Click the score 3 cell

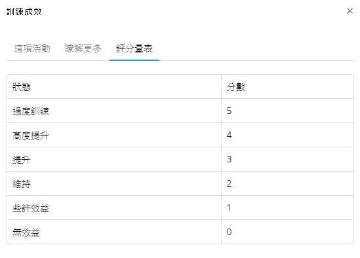pos(287,159)
